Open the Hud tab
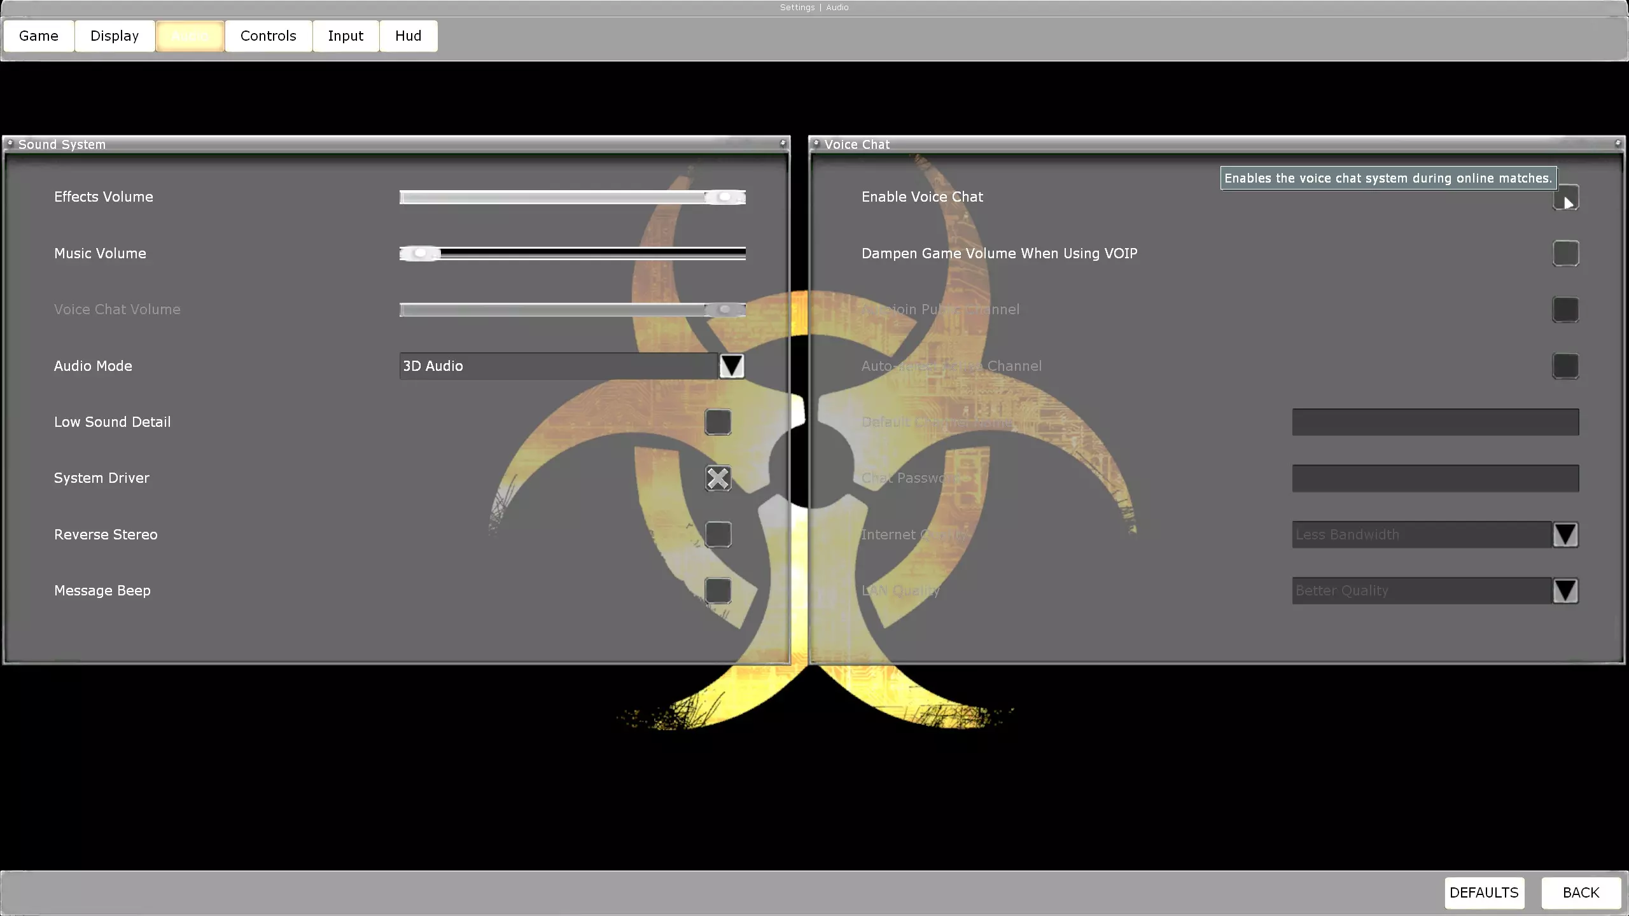Viewport: 1629px width, 916px height. (408, 36)
